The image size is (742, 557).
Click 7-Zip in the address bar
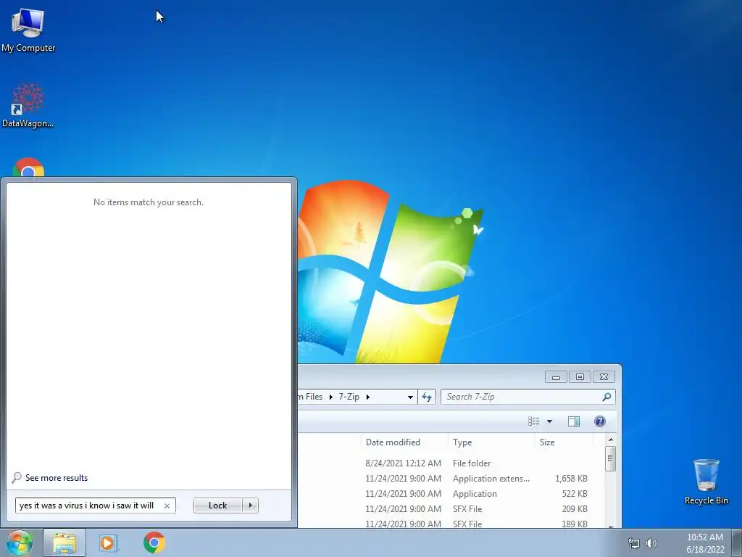coord(349,397)
